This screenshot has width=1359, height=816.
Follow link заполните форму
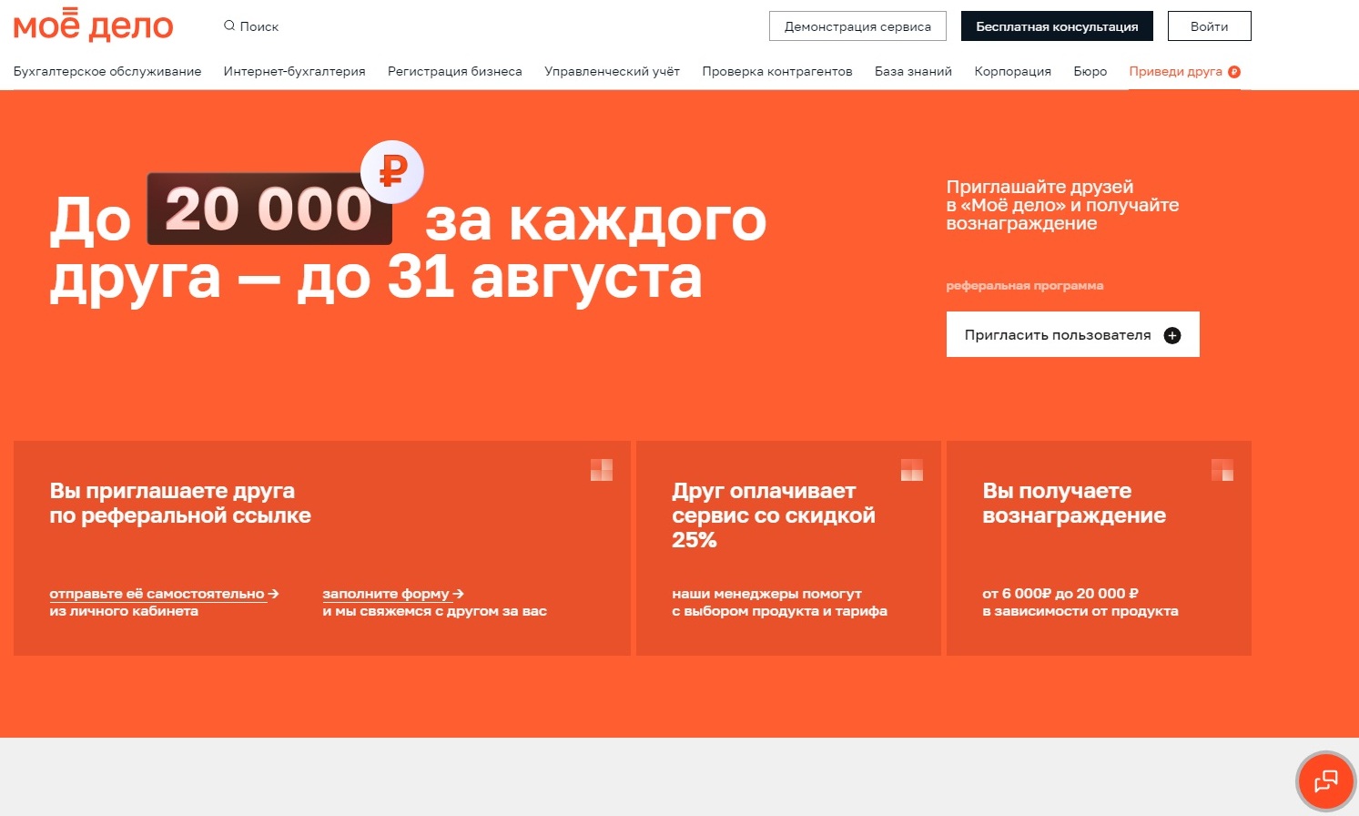point(393,594)
